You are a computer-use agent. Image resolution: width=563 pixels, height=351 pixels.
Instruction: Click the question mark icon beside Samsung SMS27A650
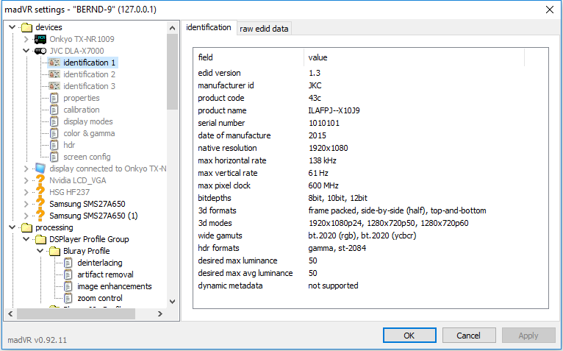(x=40, y=204)
